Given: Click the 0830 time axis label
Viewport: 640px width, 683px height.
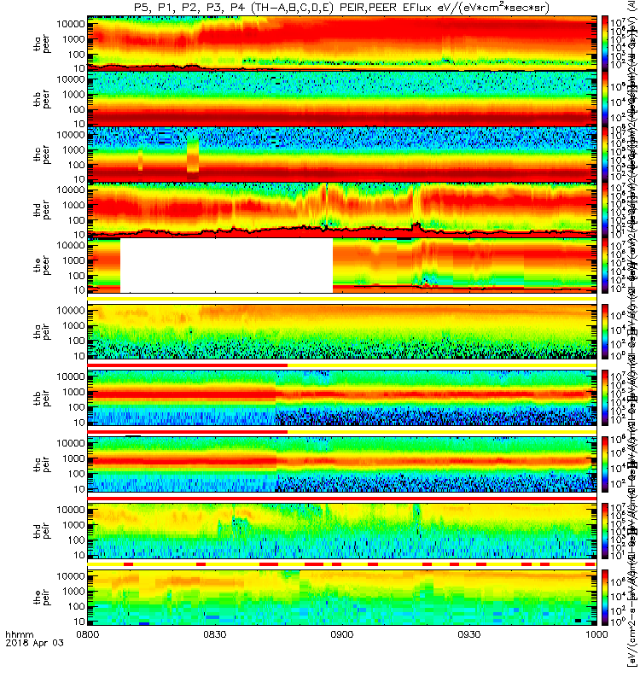Looking at the screenshot, I should click(x=215, y=634).
